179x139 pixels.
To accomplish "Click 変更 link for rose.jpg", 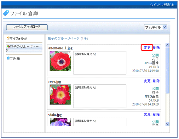I will pos(147,81).
